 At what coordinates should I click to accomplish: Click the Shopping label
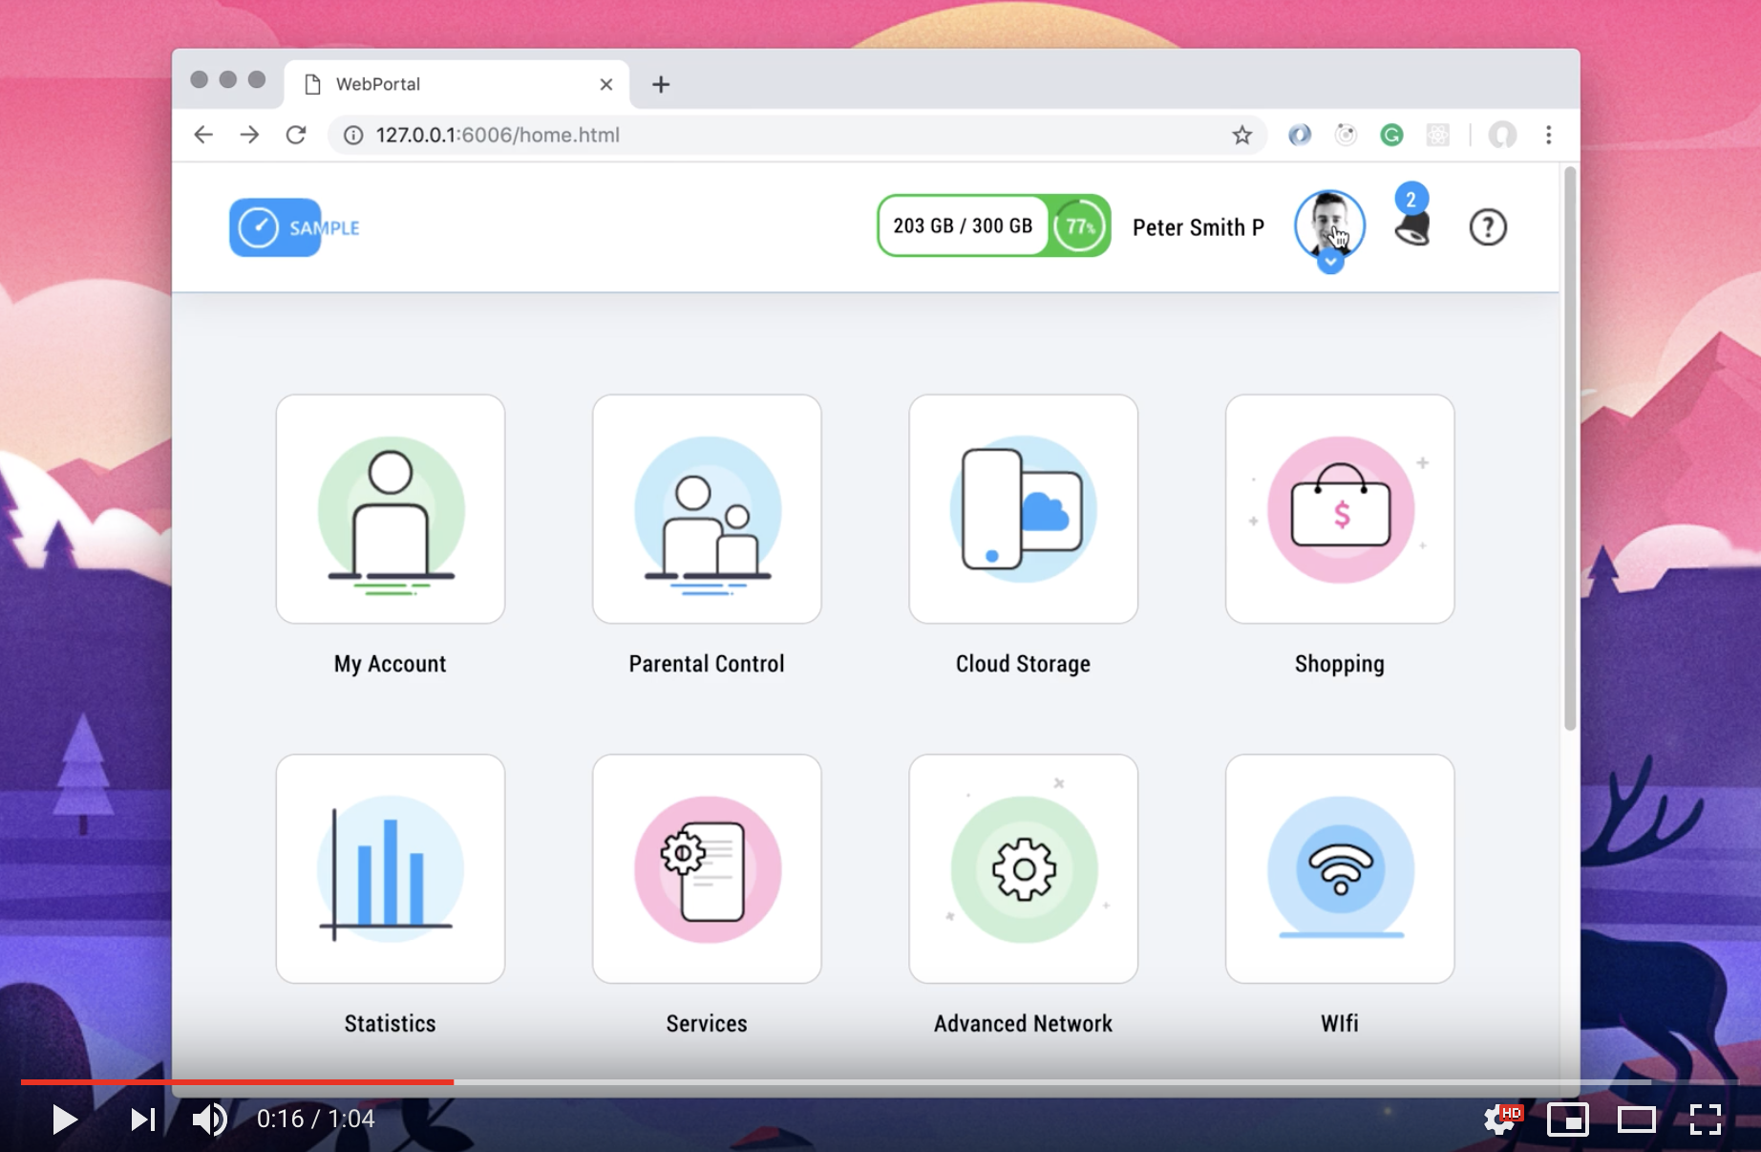1340,664
